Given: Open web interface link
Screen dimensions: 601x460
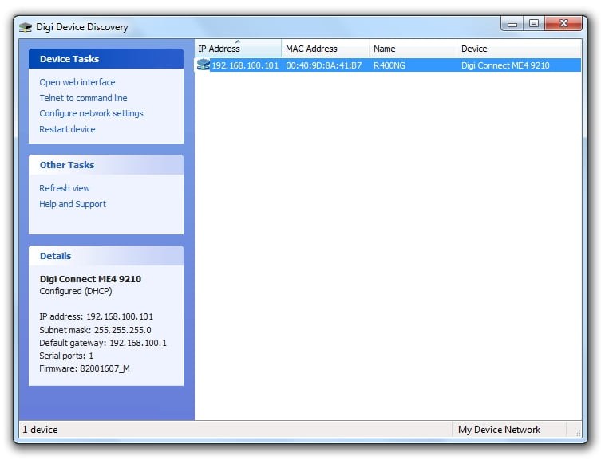Looking at the screenshot, I should tap(77, 82).
